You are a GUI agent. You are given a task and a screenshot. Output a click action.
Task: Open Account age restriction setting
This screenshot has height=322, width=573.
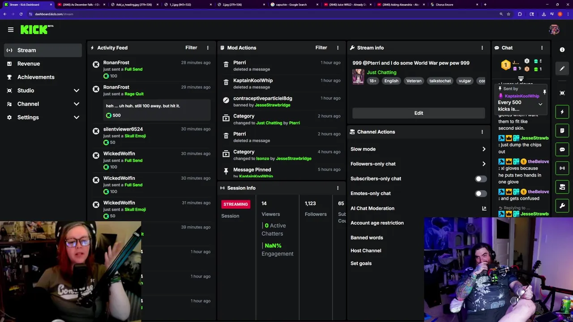tap(377, 223)
